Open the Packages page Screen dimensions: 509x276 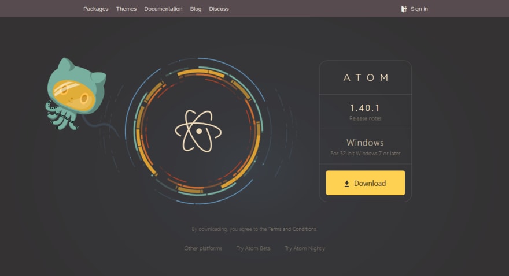pos(96,9)
